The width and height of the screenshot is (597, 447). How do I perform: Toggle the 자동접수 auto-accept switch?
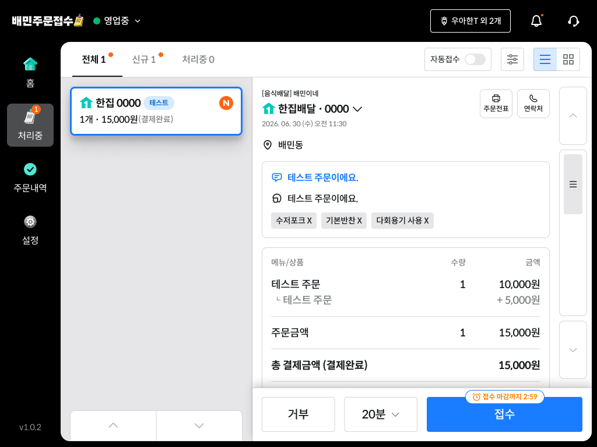pyautogui.click(x=475, y=59)
